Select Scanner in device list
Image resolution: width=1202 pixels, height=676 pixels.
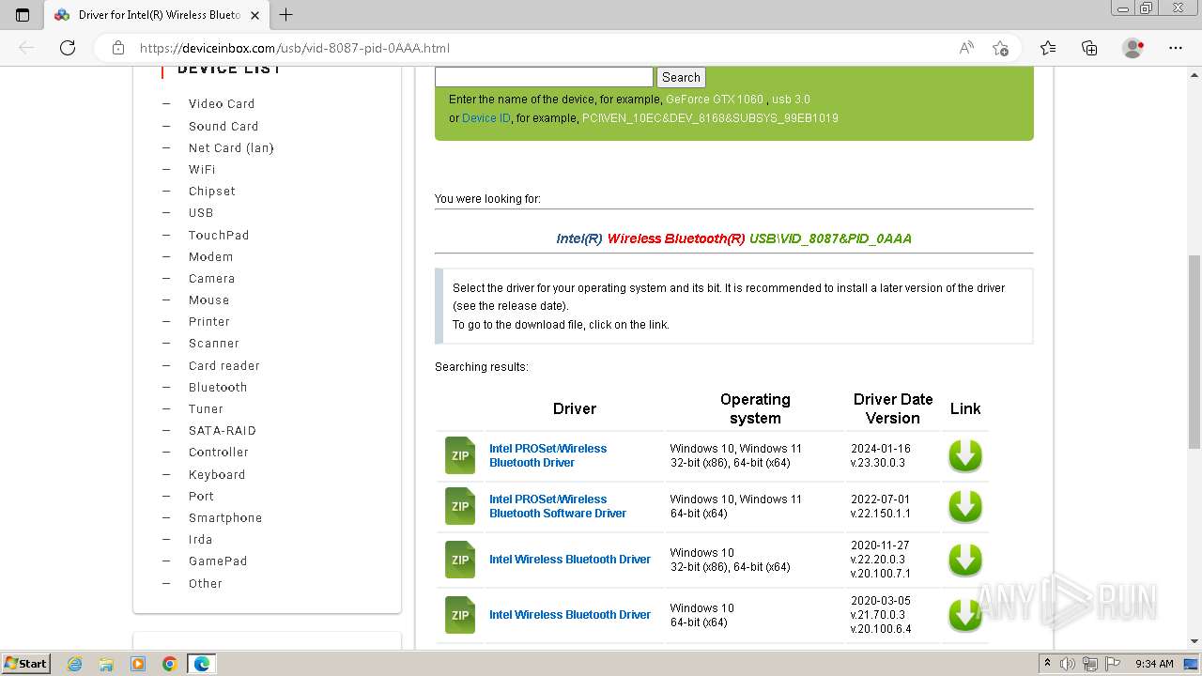point(214,344)
